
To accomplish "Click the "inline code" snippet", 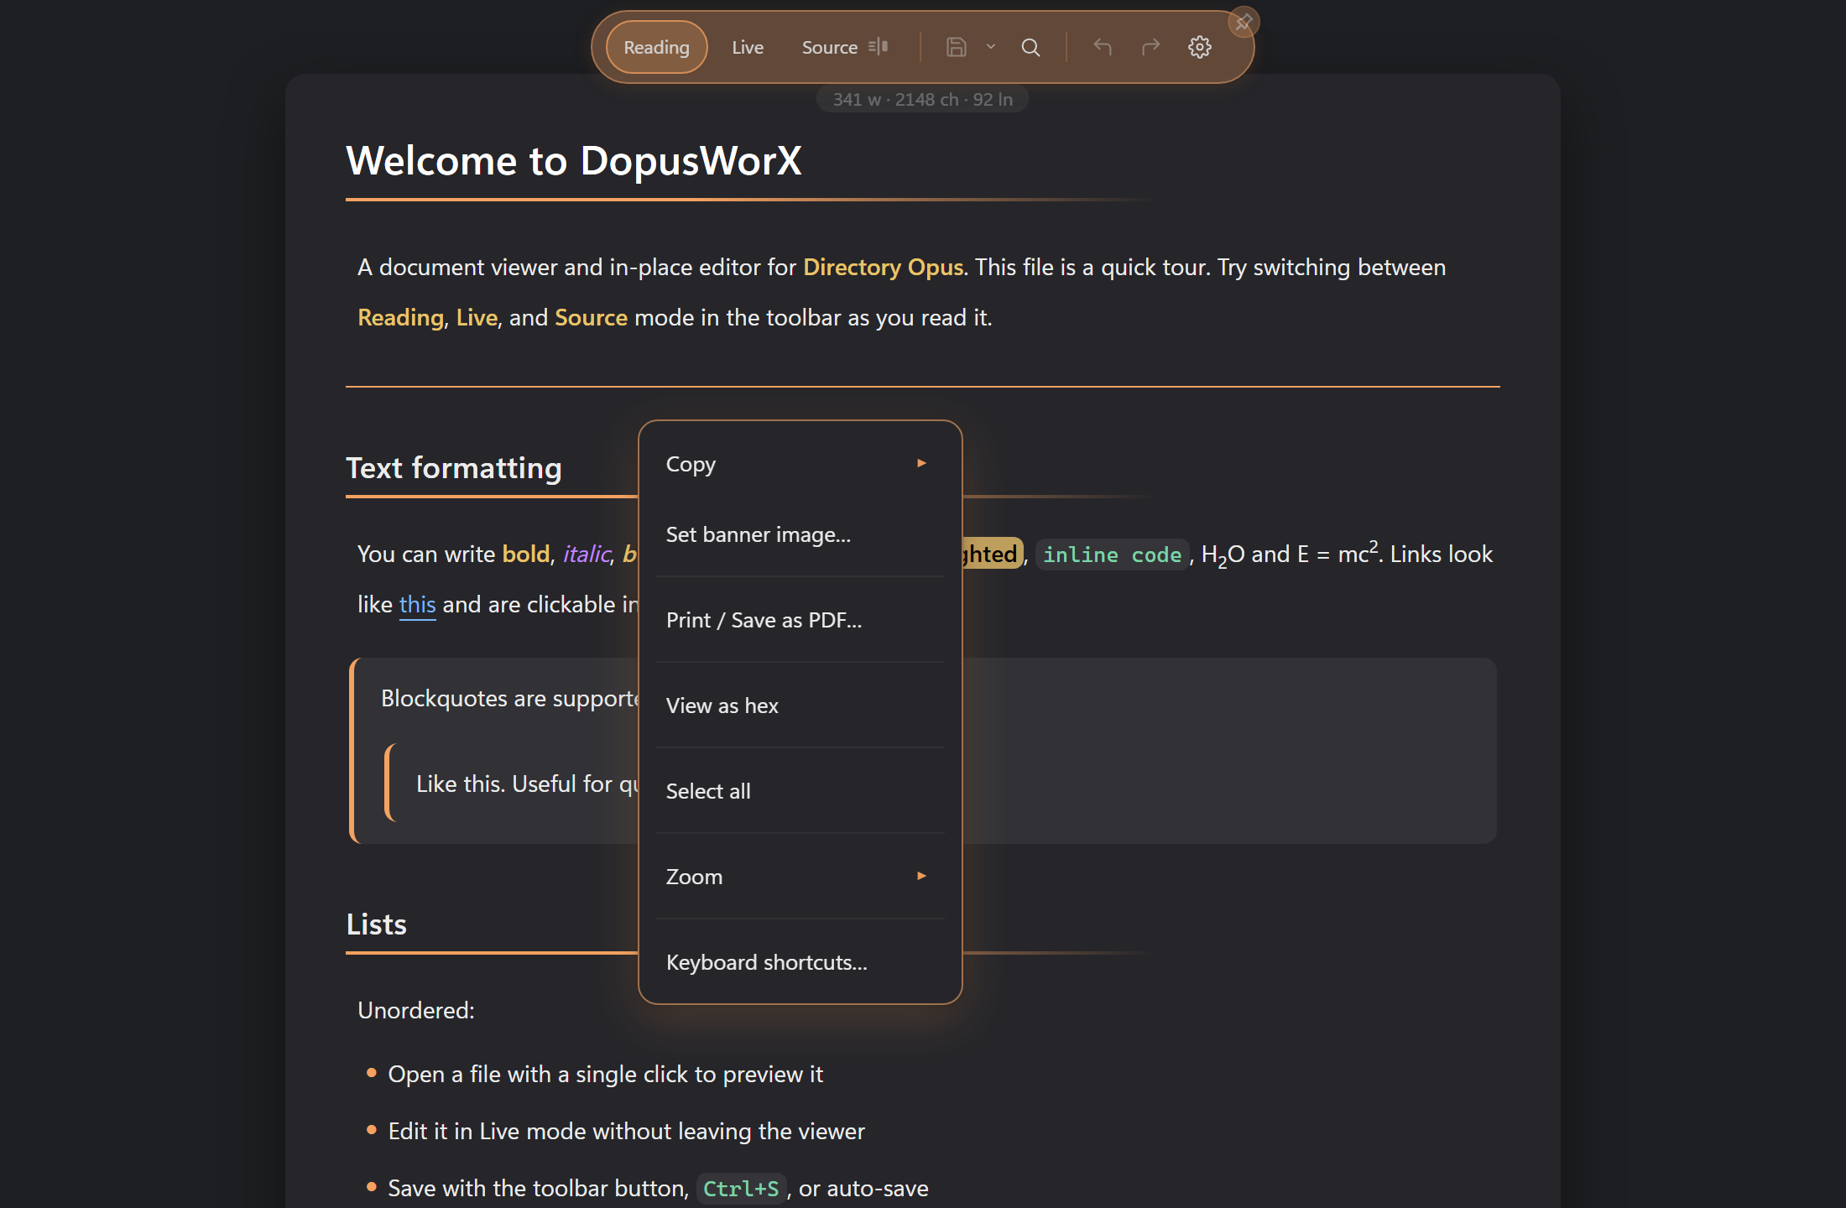I will (1112, 555).
